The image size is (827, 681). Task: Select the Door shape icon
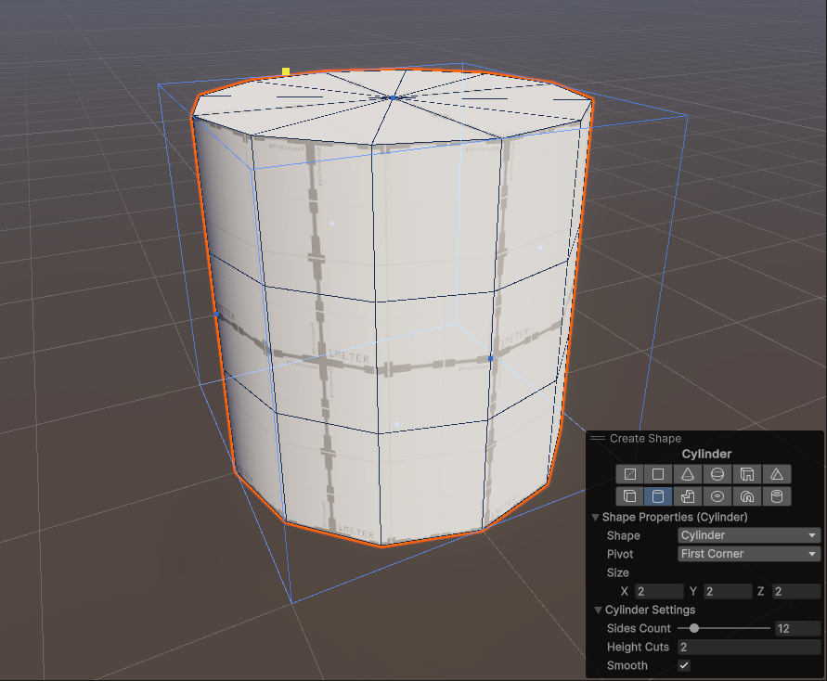click(747, 474)
